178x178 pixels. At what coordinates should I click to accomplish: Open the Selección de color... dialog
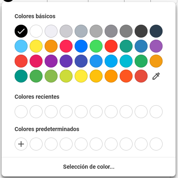[x=89, y=167]
